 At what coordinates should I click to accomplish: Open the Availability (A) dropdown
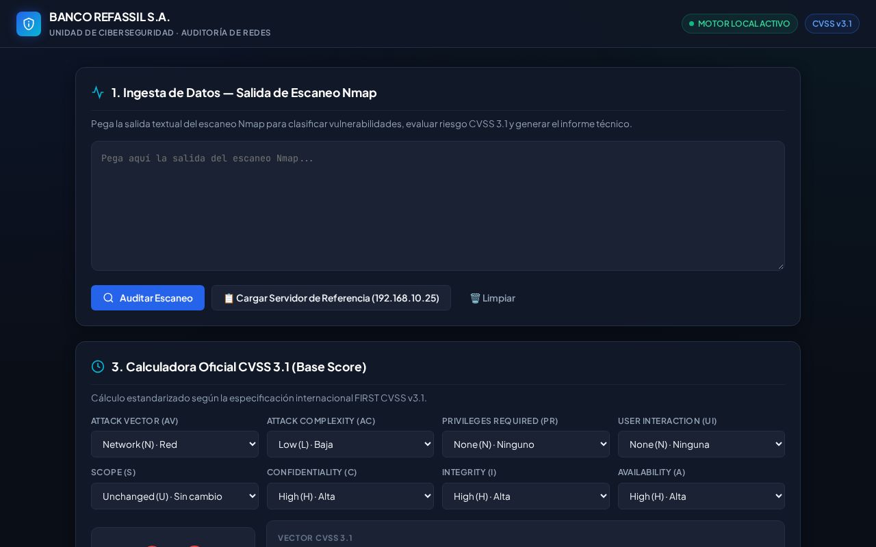tap(701, 496)
